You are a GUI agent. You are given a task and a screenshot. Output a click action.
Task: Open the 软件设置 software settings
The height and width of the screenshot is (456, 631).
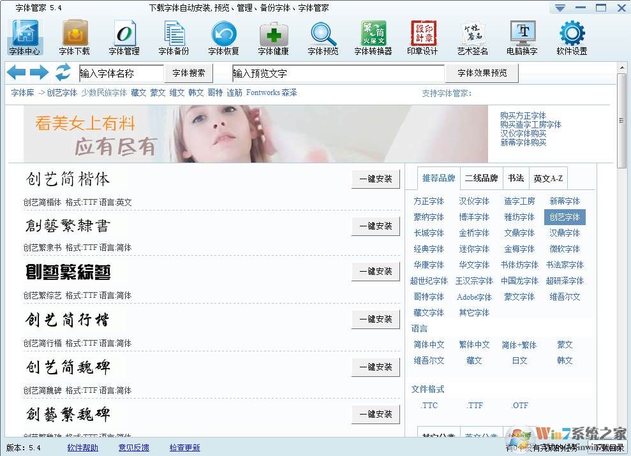pyautogui.click(x=572, y=38)
